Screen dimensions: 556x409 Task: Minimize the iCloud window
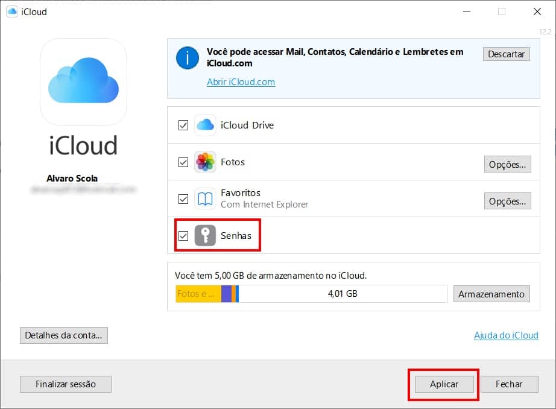click(467, 11)
